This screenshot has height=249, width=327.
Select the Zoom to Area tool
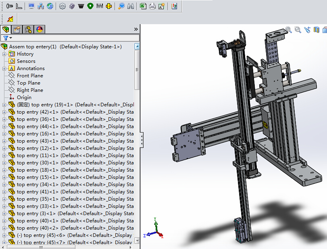tap(298, 30)
